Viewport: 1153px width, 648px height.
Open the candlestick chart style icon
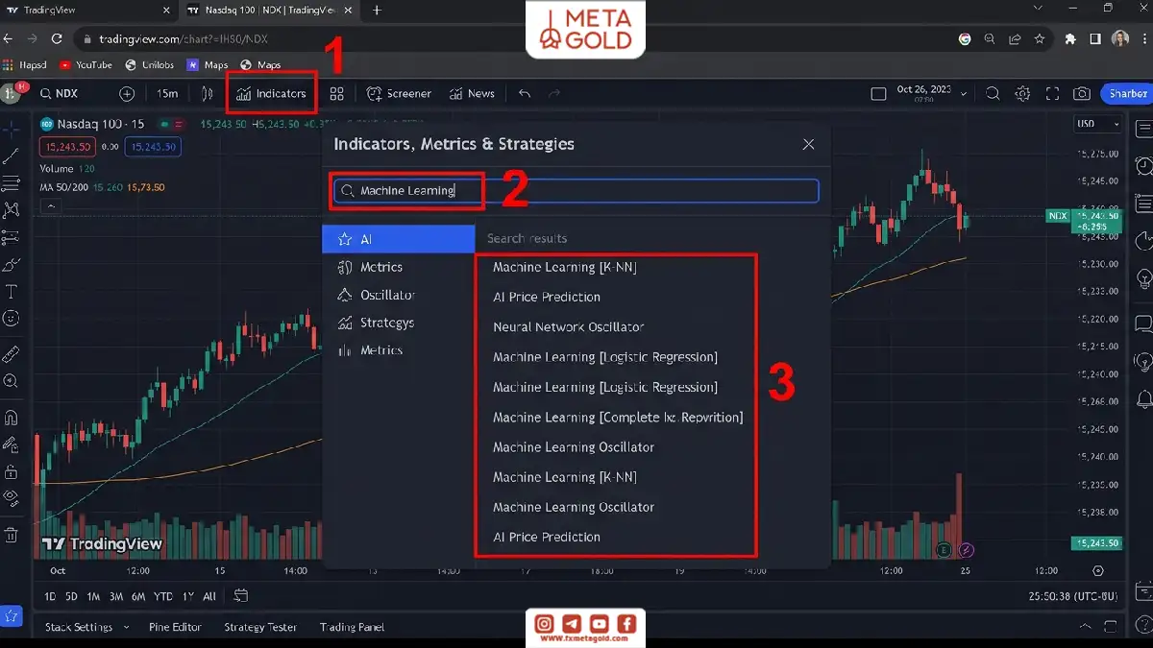(x=207, y=93)
